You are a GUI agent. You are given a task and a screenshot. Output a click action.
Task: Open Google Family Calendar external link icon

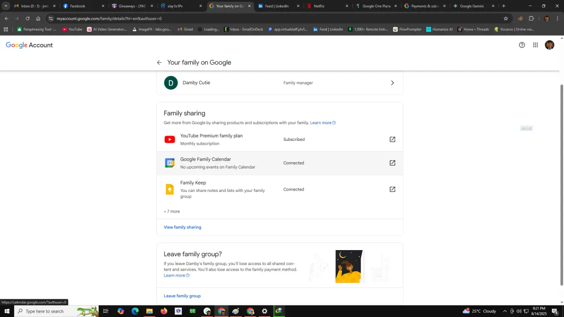coord(392,163)
